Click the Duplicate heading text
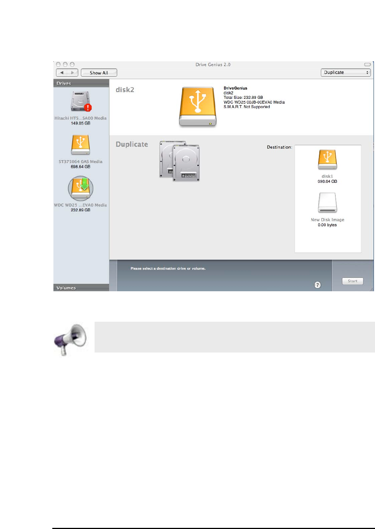The width and height of the screenshot is (375, 529). [132, 145]
